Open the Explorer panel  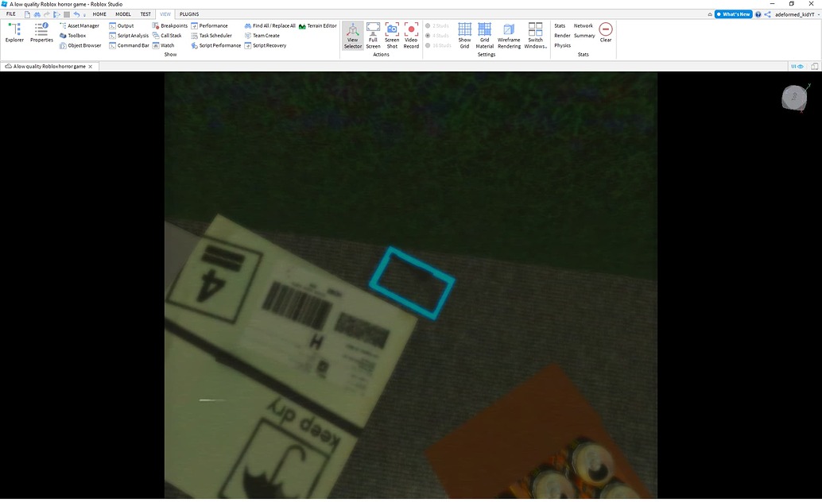tap(14, 33)
